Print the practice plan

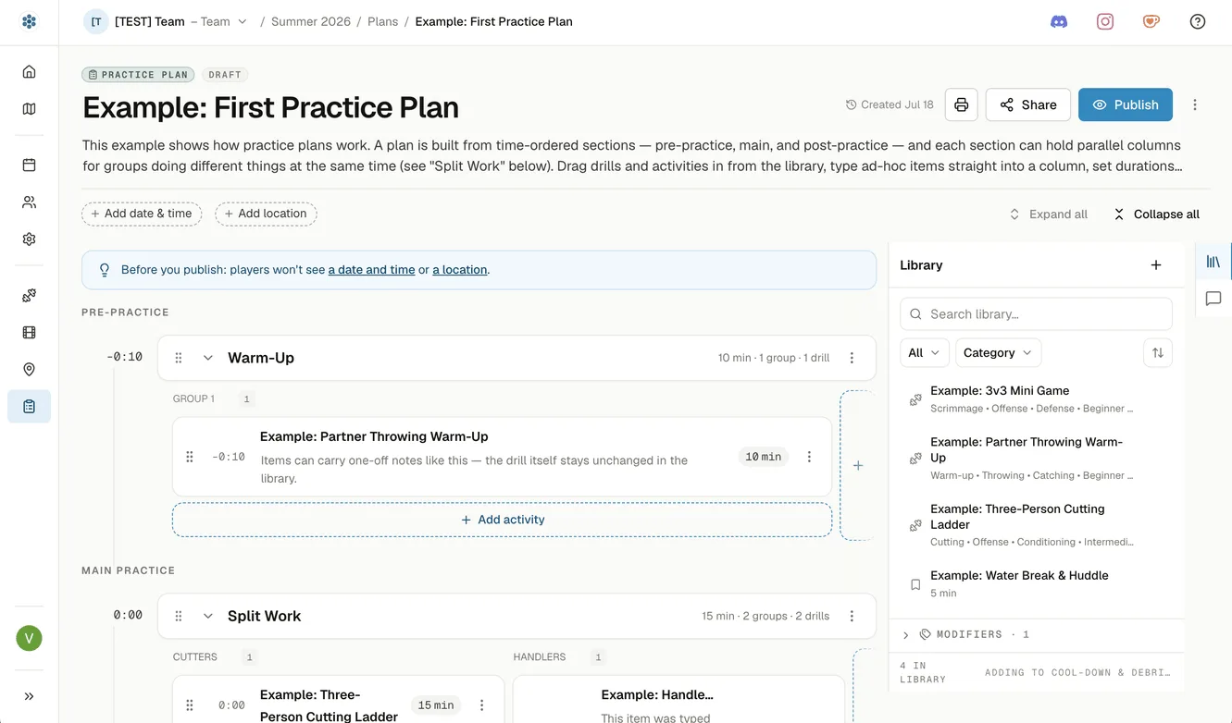962,104
